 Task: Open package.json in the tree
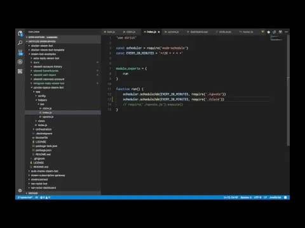click(63, 150)
